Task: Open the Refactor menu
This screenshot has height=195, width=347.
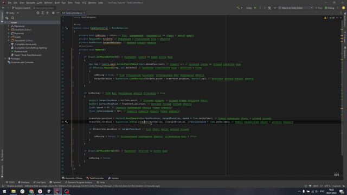Action: click(x=48, y=3)
